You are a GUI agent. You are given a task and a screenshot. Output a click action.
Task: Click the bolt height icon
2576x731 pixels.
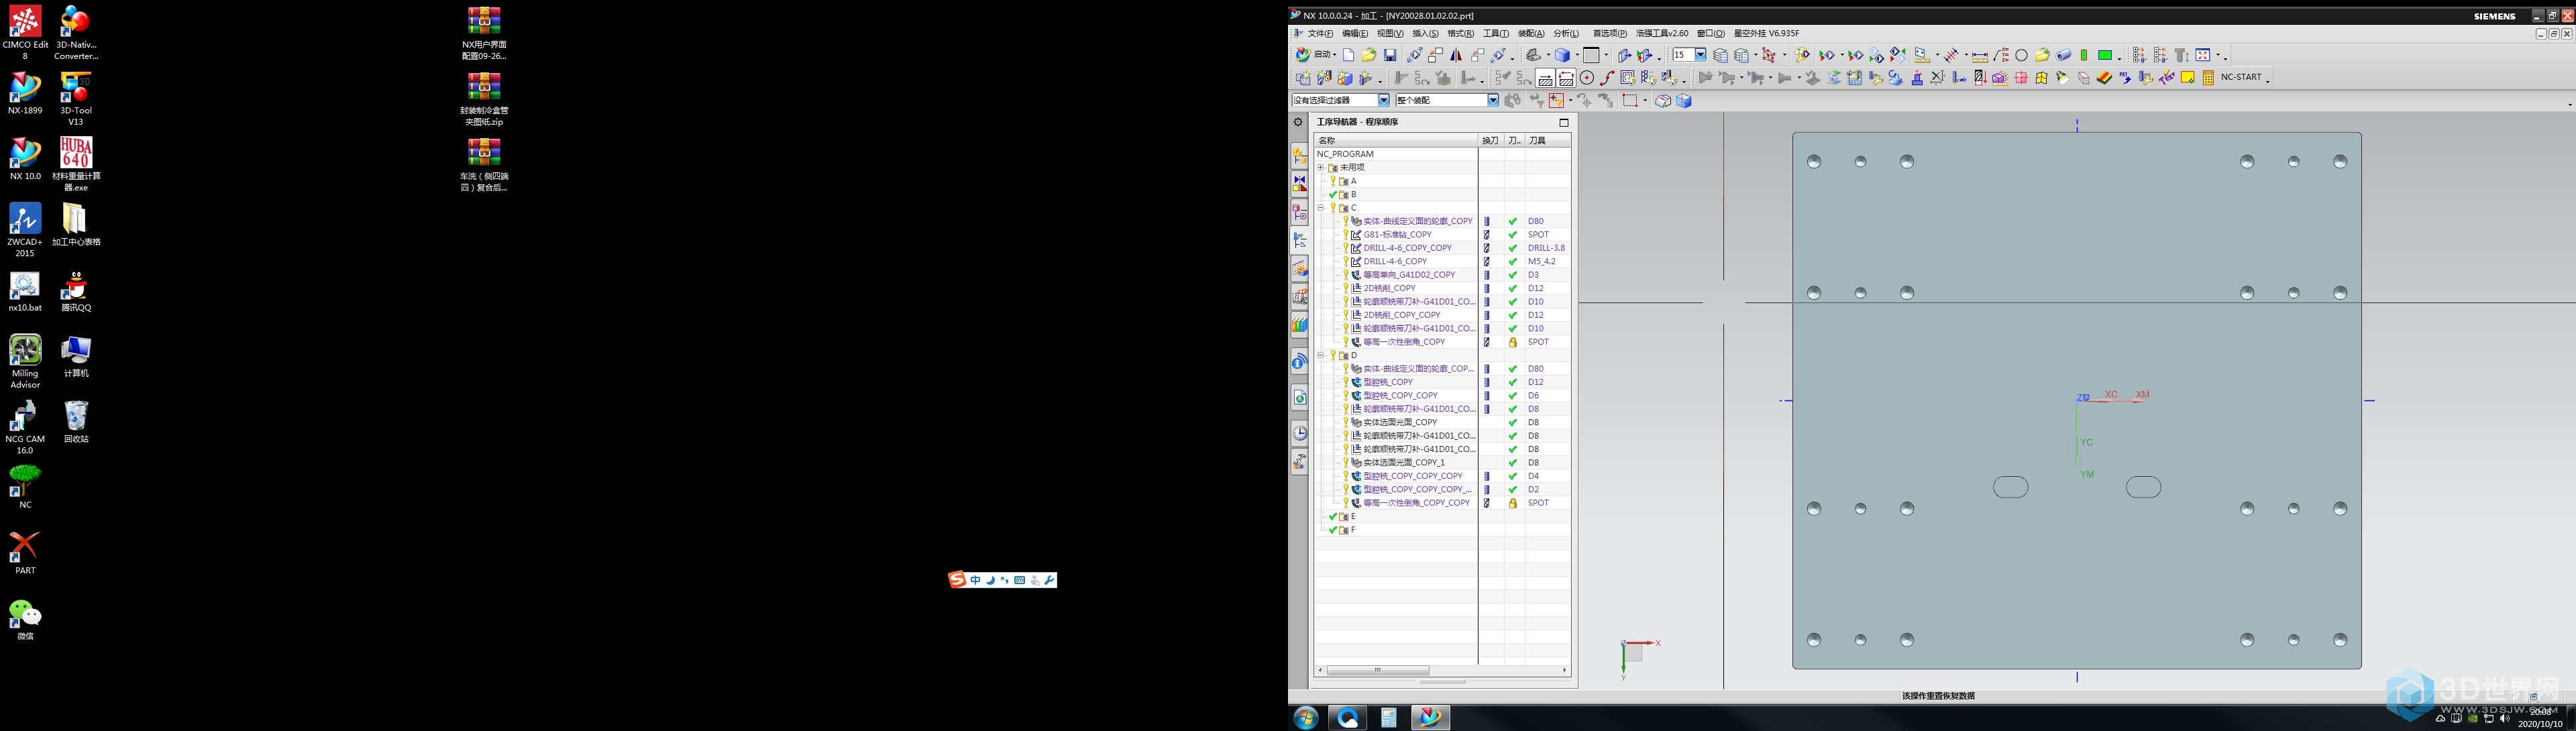point(2181,55)
